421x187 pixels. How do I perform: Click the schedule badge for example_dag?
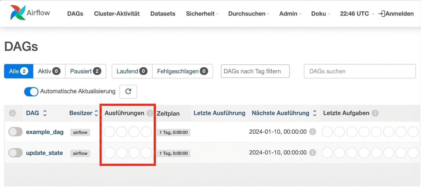(174, 132)
